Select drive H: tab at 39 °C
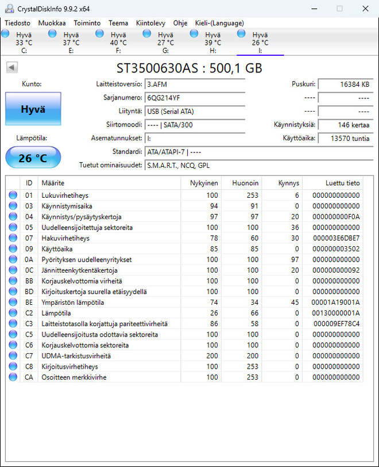 tap(213, 43)
